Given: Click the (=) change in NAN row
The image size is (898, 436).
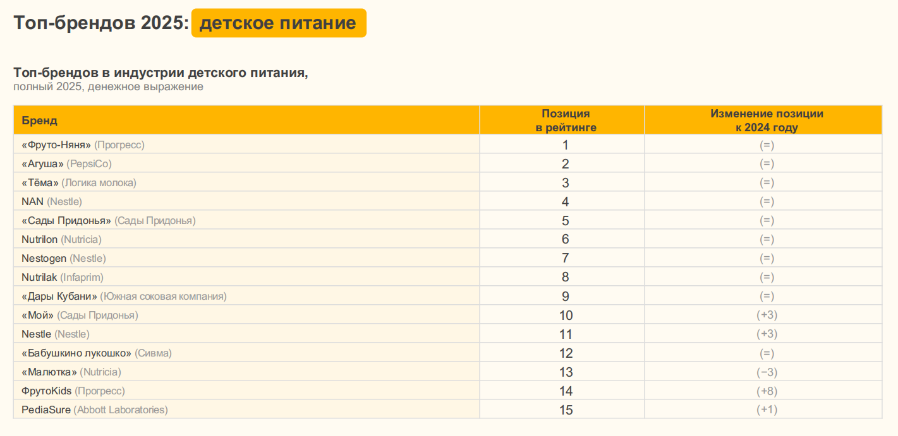Looking at the screenshot, I should [x=767, y=201].
